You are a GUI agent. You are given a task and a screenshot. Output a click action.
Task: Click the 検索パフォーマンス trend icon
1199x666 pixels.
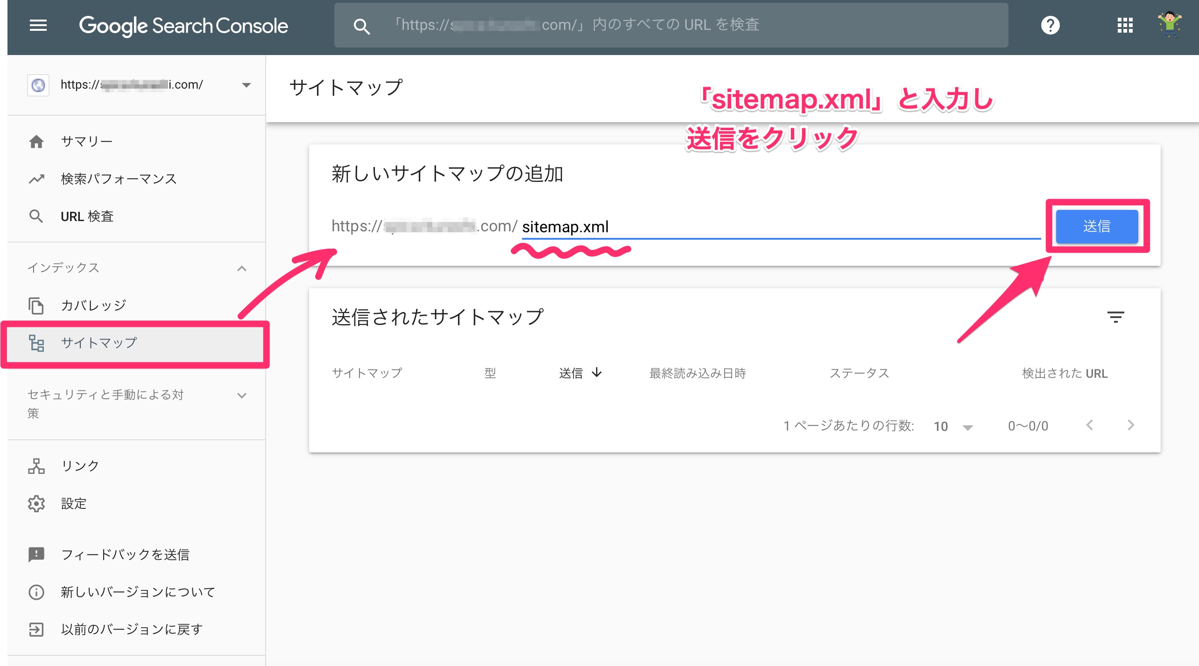click(x=36, y=179)
